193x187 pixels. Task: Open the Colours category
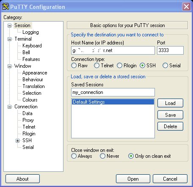click(30, 100)
